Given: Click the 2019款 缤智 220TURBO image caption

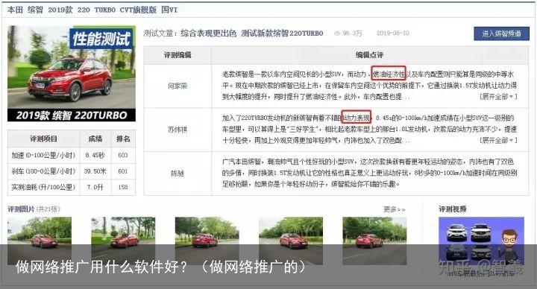Looking at the screenshot, I should pos(72,115).
